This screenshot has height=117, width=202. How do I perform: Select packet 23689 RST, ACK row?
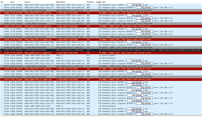coord(101,26)
